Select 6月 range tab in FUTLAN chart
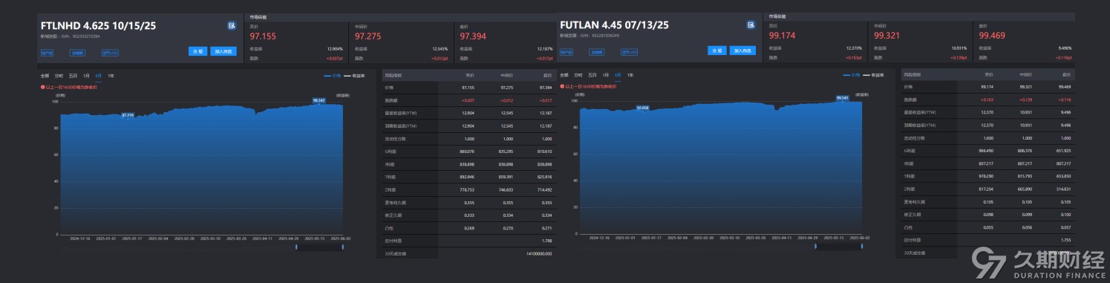This screenshot has width=1110, height=283. coord(618,75)
